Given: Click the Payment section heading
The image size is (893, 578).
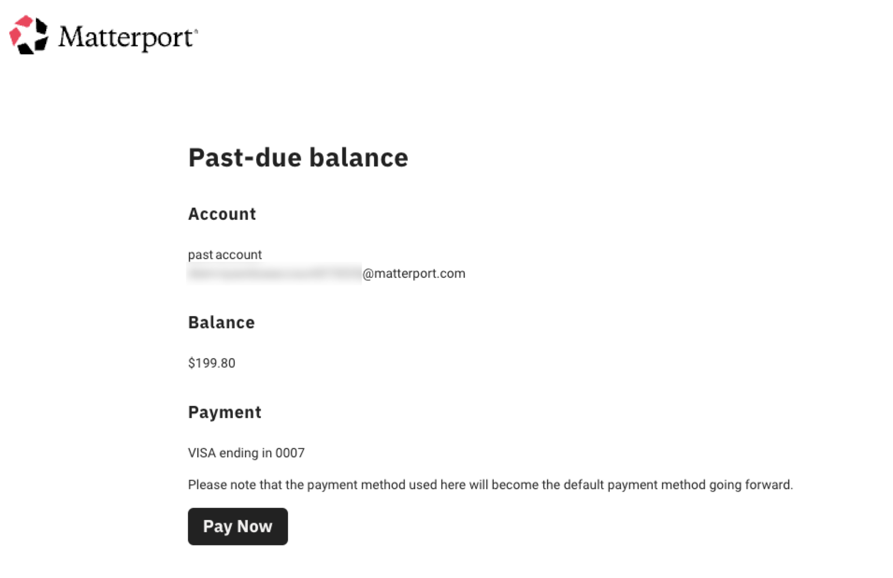Looking at the screenshot, I should click(224, 412).
